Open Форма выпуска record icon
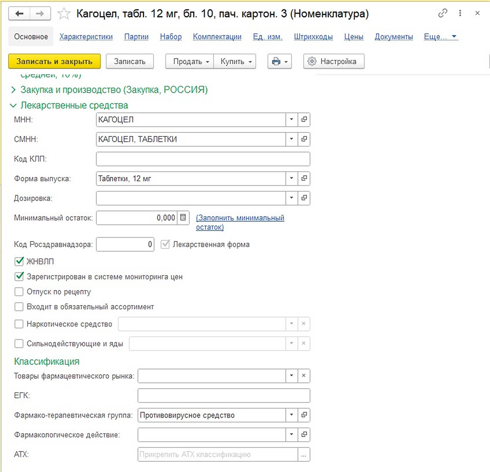Screen dimensions: 490x472 click(x=304, y=178)
